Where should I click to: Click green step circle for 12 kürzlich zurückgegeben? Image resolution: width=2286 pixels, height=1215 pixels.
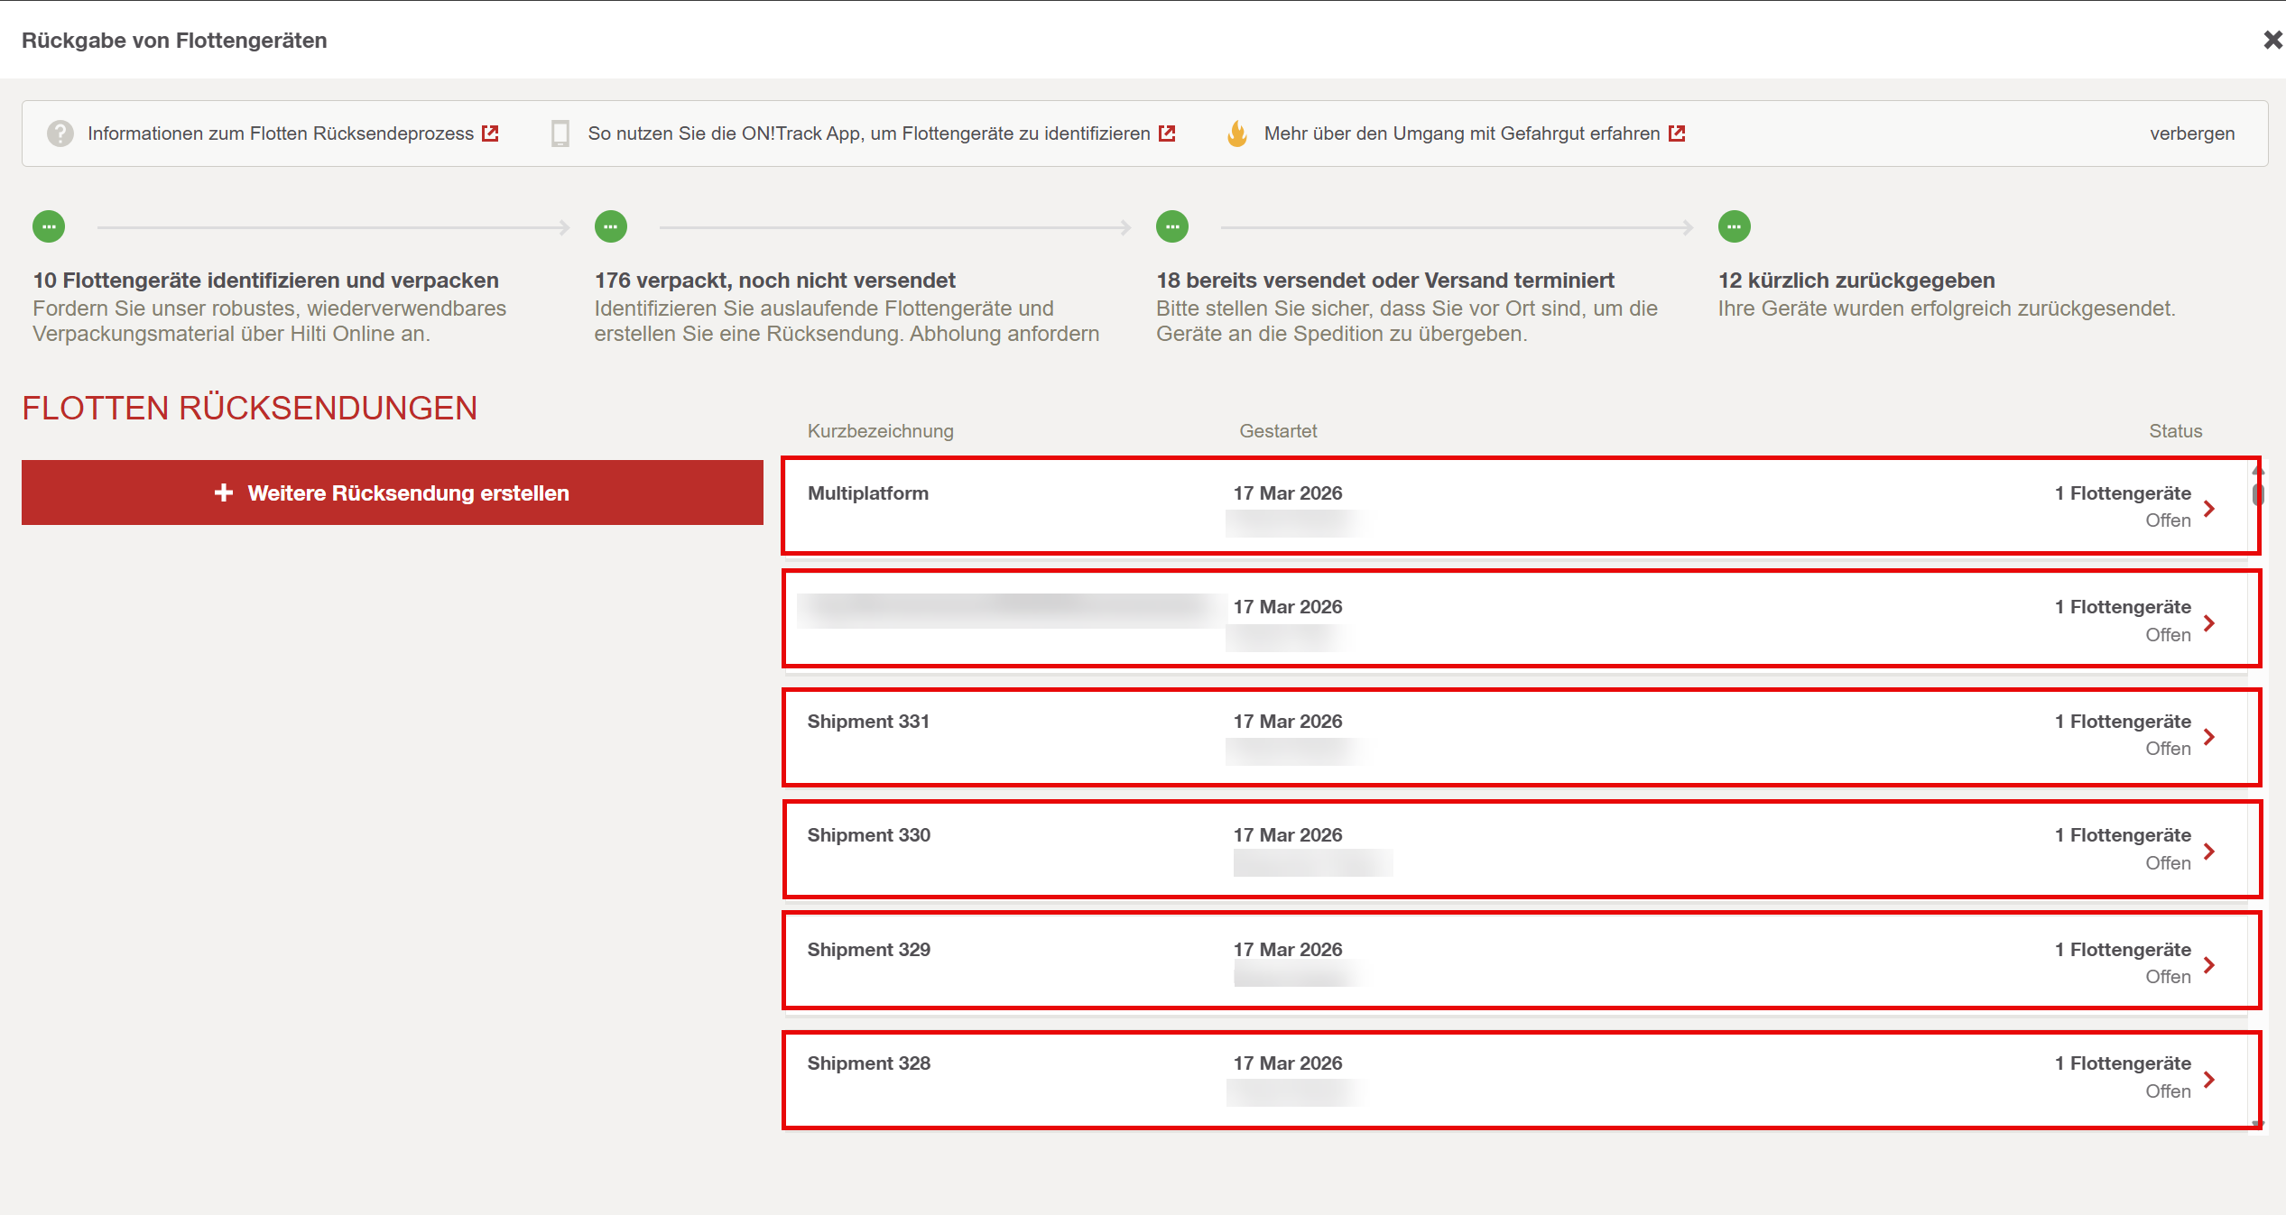(1734, 226)
